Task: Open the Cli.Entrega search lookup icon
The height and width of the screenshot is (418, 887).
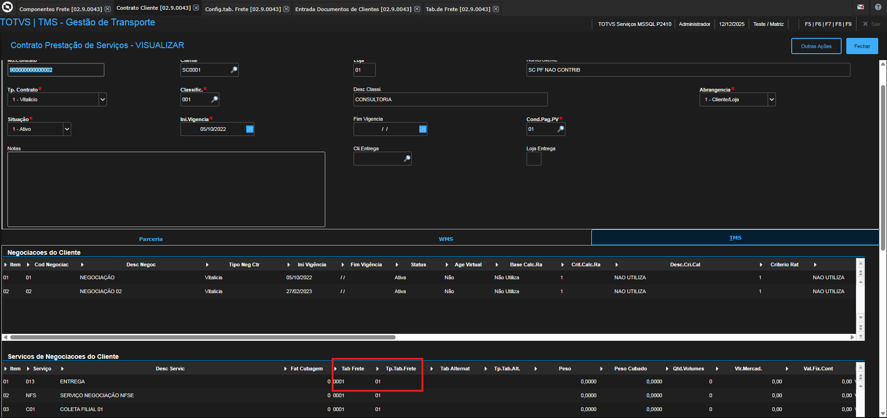Action: (x=407, y=159)
